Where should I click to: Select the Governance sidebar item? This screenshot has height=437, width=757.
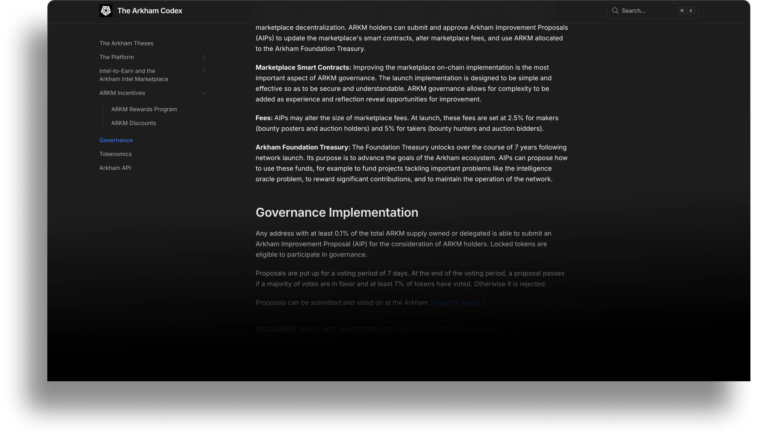point(116,140)
